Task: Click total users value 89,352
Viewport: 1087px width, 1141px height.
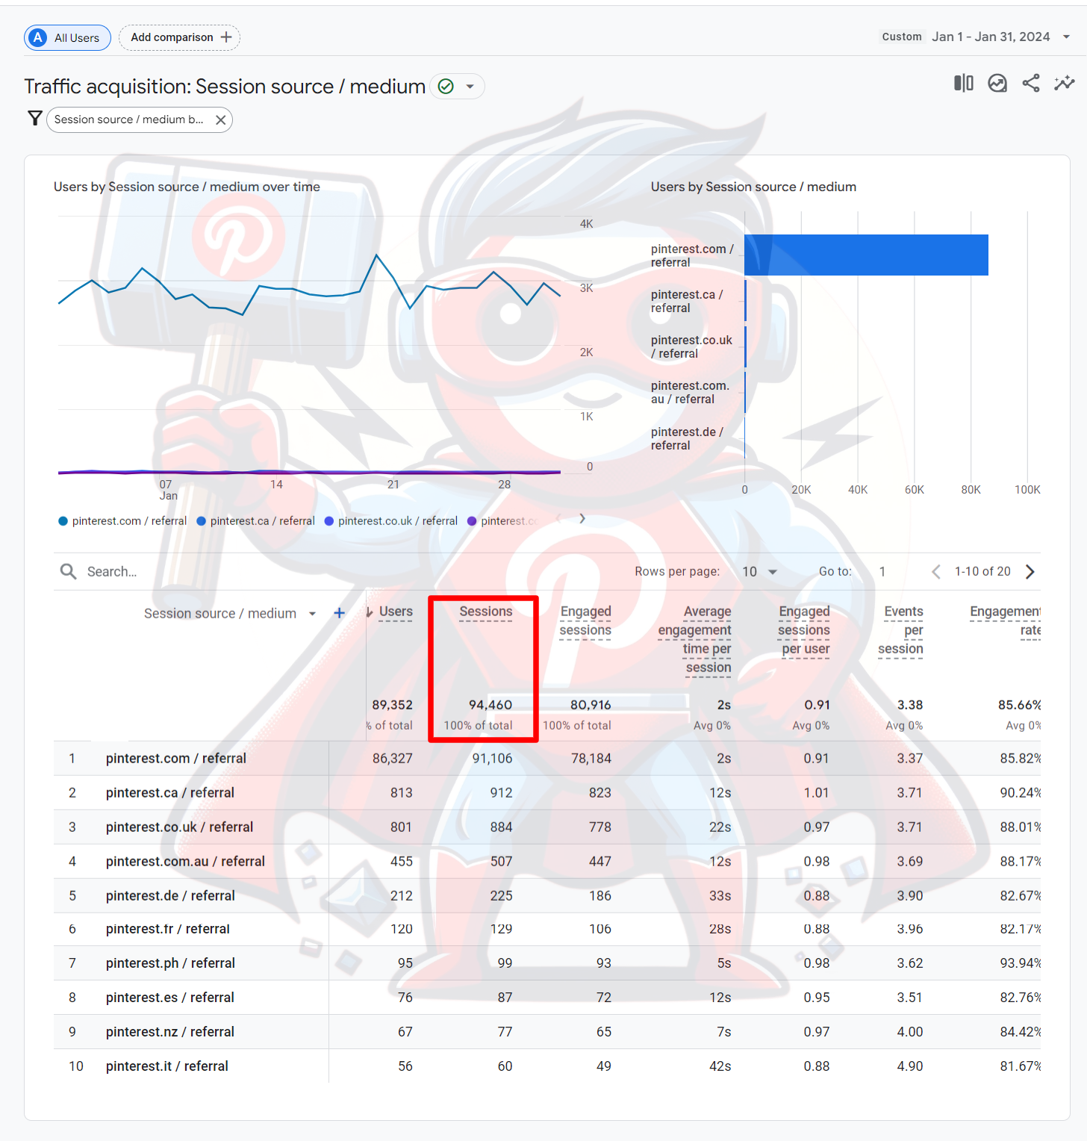Action: coord(393,705)
